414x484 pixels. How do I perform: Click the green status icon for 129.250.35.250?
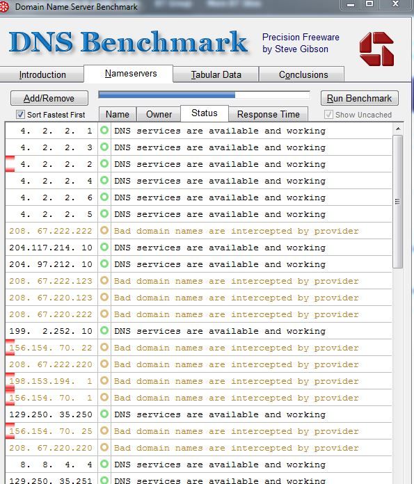(104, 414)
